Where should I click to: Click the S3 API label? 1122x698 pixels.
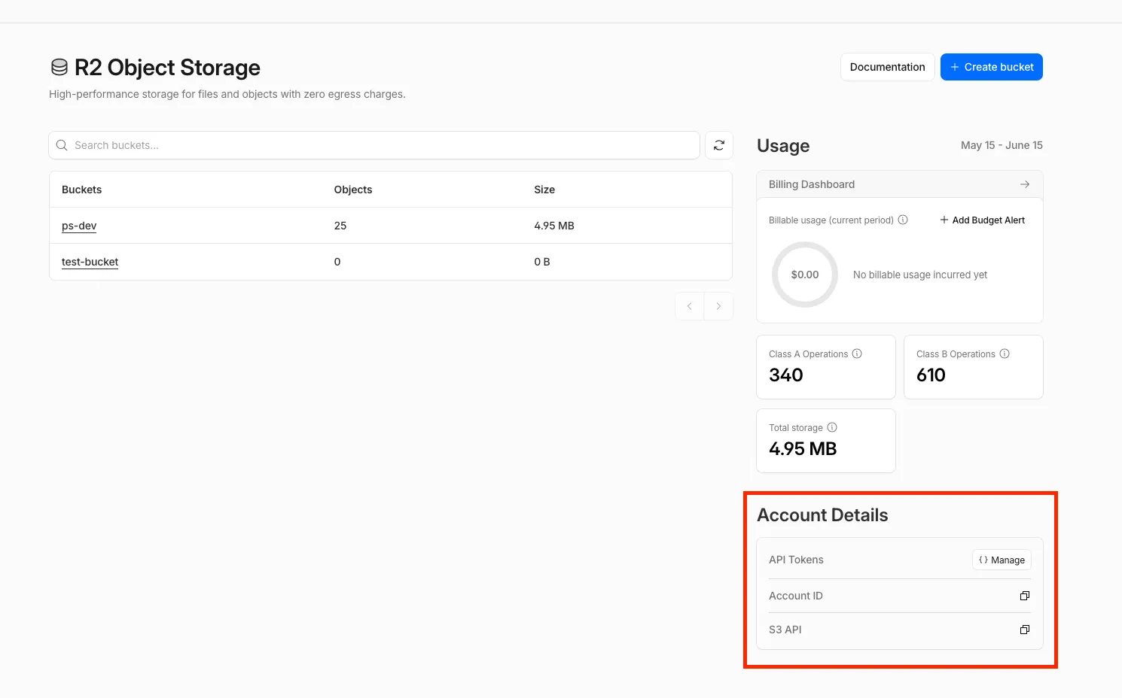785,630
